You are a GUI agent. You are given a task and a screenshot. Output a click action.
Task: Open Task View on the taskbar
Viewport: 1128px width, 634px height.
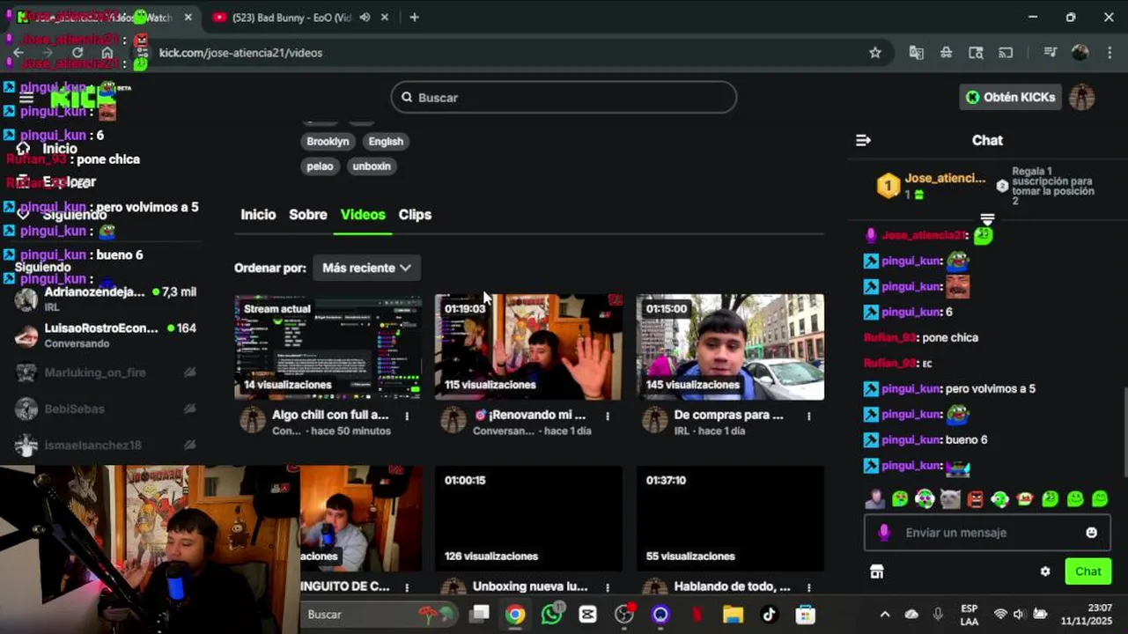pyautogui.click(x=480, y=615)
